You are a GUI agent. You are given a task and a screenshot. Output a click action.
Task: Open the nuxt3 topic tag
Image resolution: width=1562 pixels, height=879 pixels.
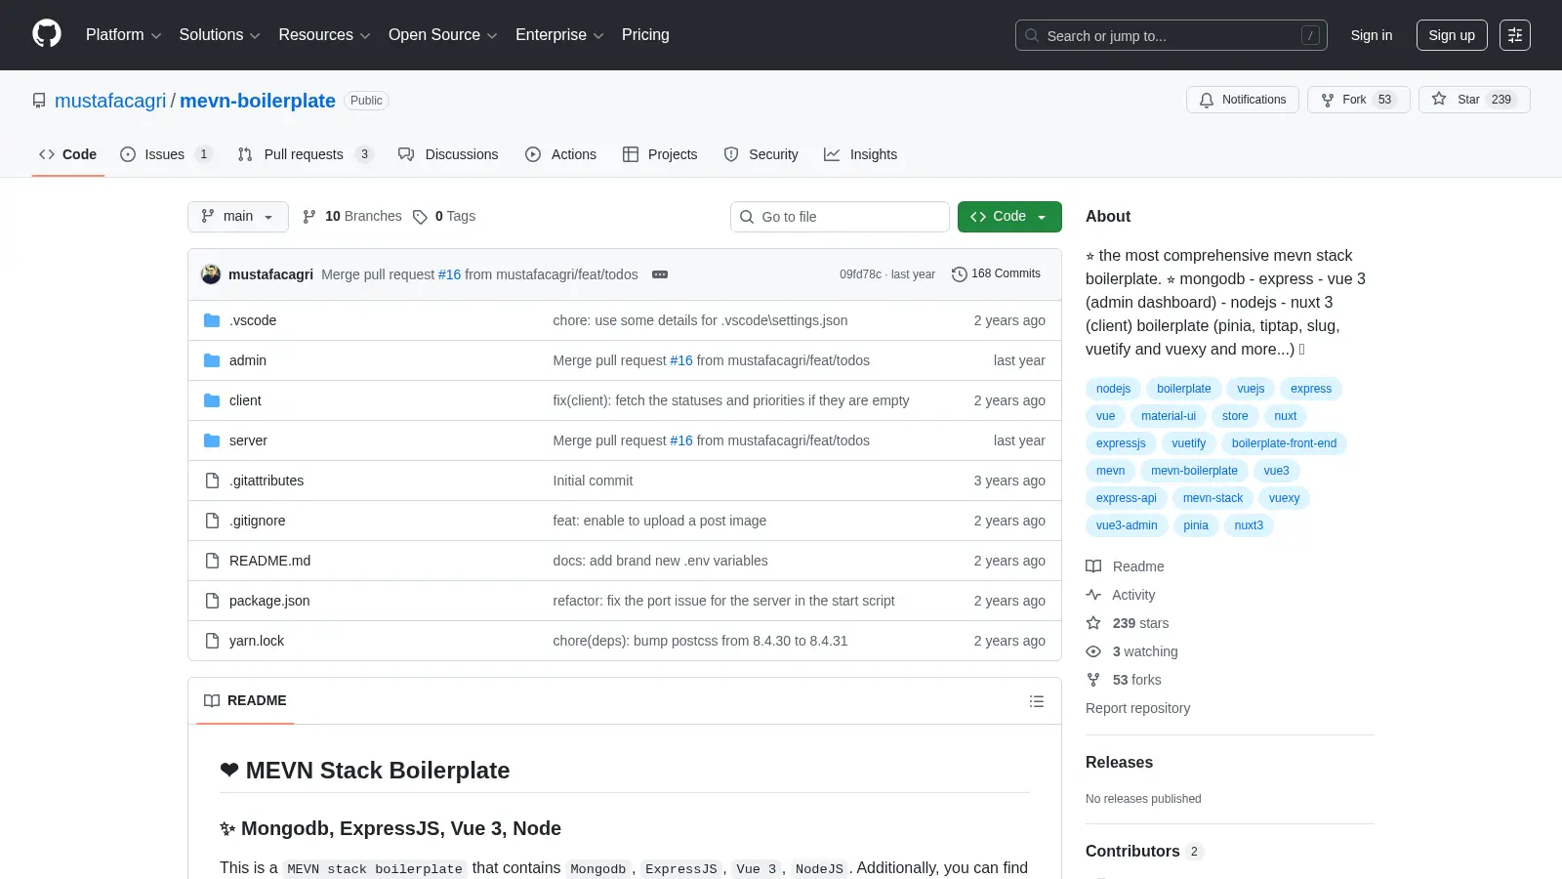click(x=1249, y=525)
